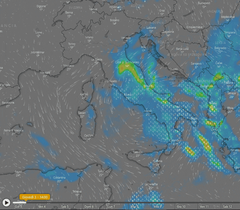Go to Mar 8 on the timeline
Viewport: 240px width, 210px height.
134,206
